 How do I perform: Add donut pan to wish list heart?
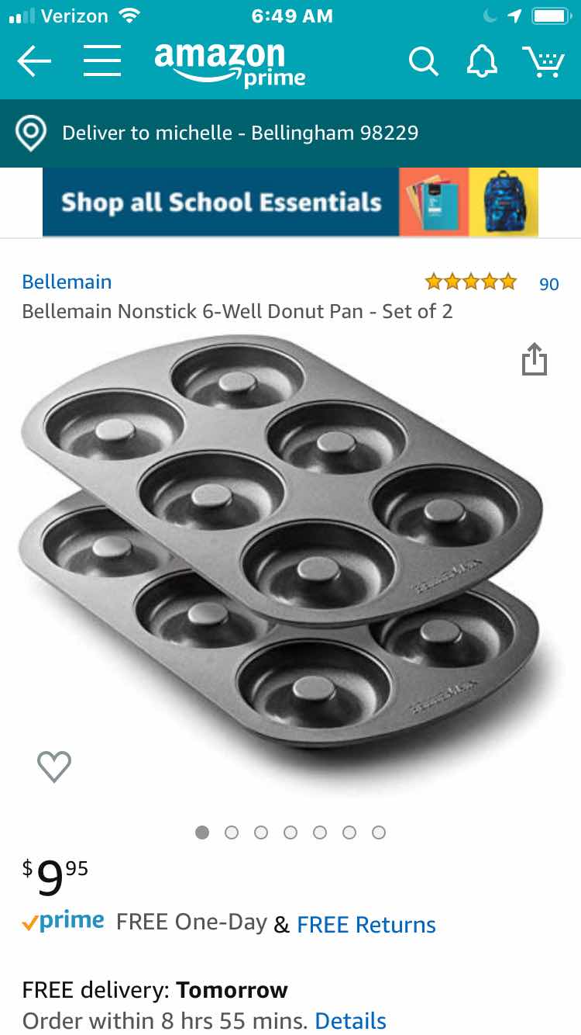tap(54, 767)
